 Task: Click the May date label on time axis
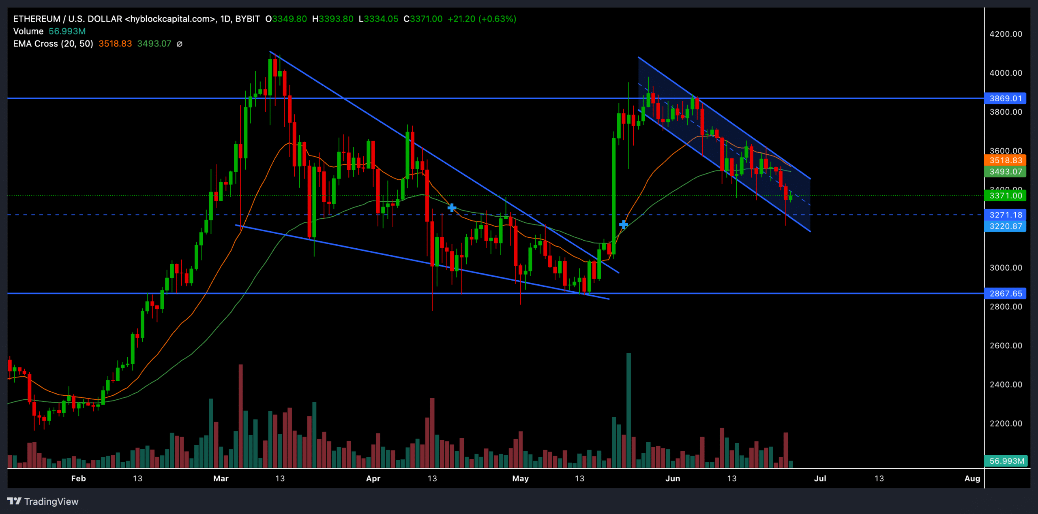[520, 478]
